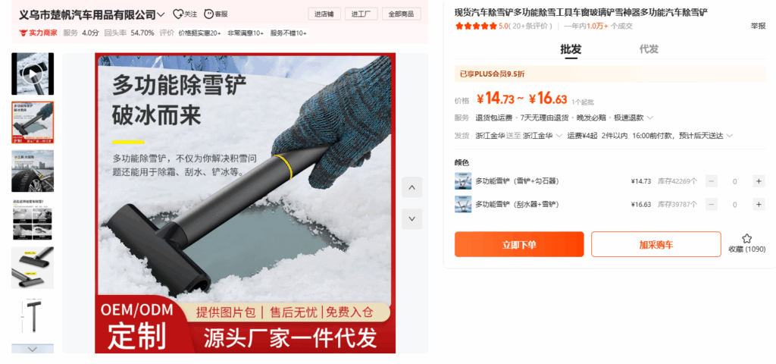Viewport: 776px width, 364px height.
Task: Expand delivery estimate chevron after 预计后天送达
Action: pyautogui.click(x=730, y=136)
